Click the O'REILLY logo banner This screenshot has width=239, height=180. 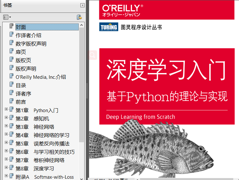tap(167, 10)
